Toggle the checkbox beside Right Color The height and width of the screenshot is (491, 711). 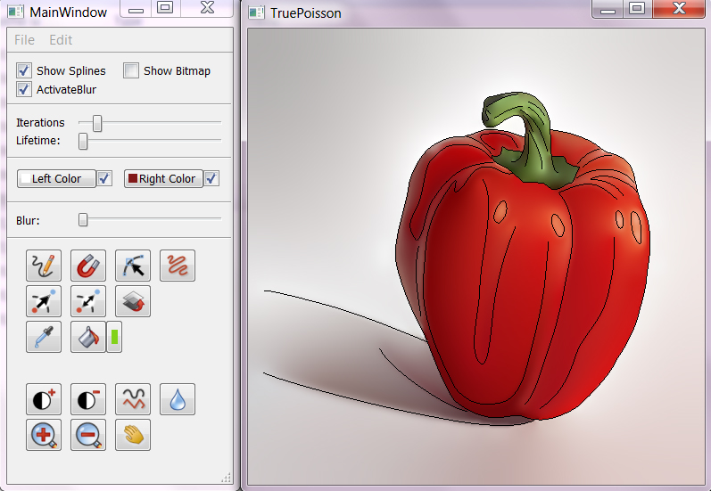[x=211, y=178]
